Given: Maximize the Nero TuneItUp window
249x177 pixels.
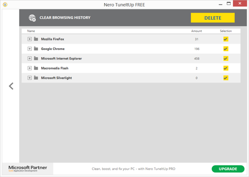Looking at the screenshot, I should (228, 4).
